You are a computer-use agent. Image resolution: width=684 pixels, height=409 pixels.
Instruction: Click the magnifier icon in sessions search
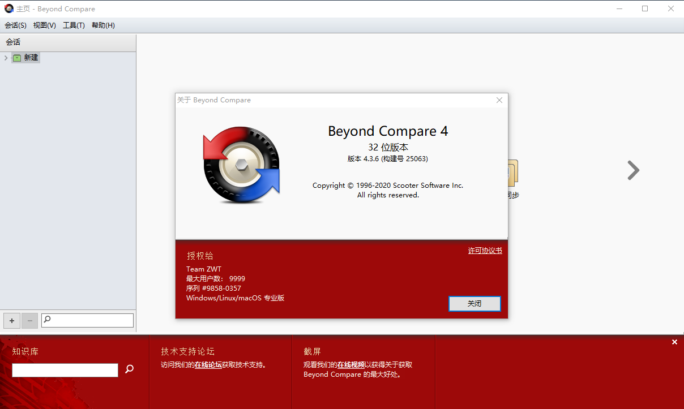(48, 320)
